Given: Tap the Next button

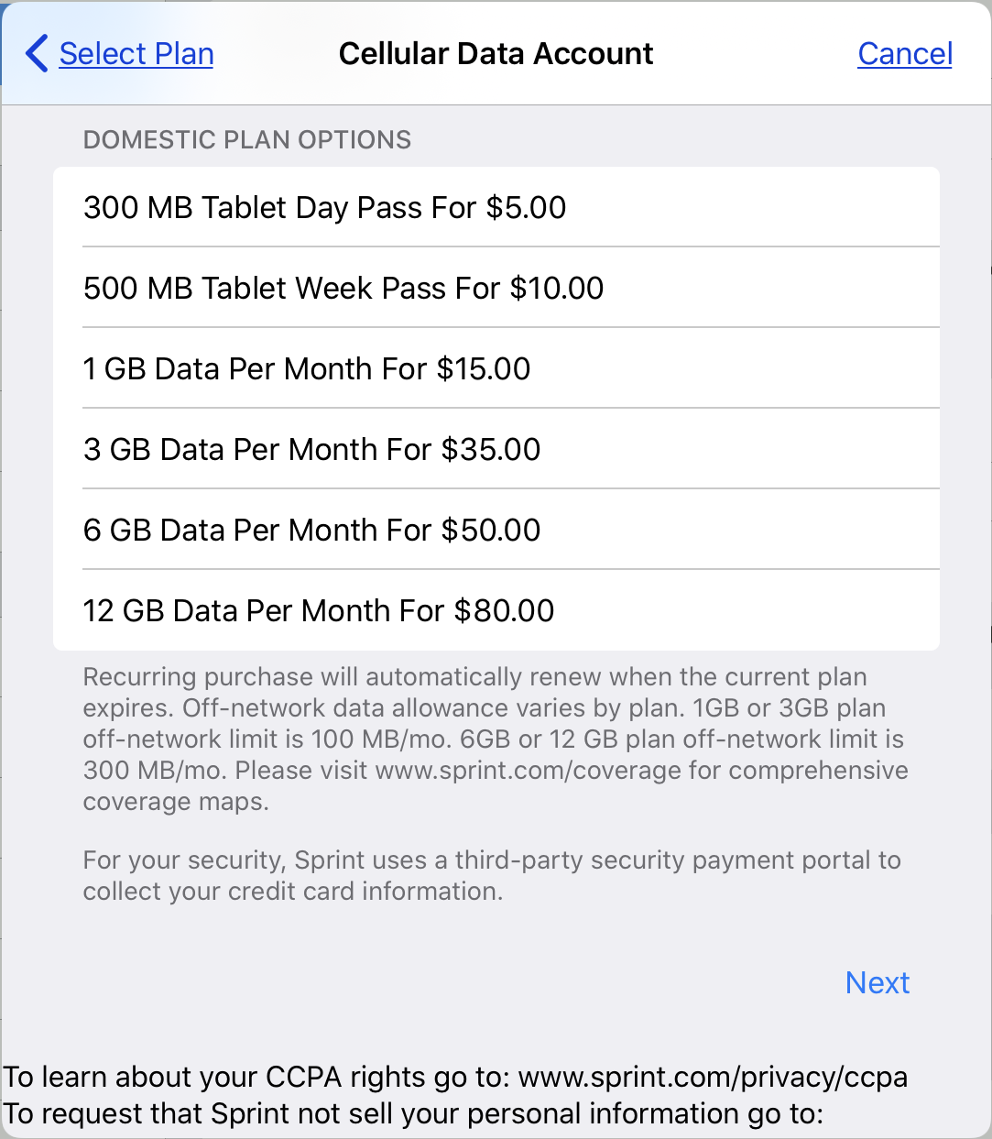Looking at the screenshot, I should coord(878,983).
